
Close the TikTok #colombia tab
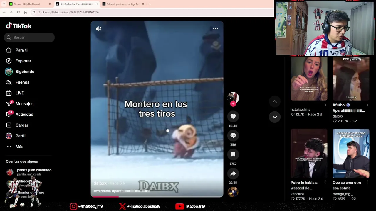[96, 4]
